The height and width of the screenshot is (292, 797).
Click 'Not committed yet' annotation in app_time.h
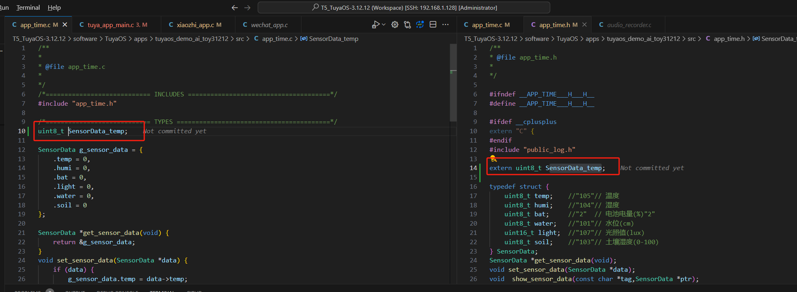click(x=652, y=168)
